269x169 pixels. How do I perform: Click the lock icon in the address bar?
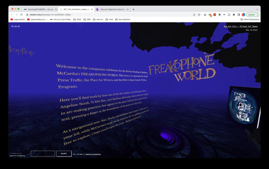tap(27, 15)
